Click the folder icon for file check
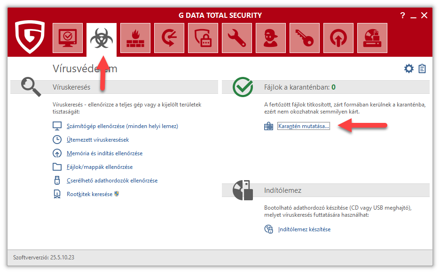The width and height of the screenshot is (440, 273). point(57,167)
